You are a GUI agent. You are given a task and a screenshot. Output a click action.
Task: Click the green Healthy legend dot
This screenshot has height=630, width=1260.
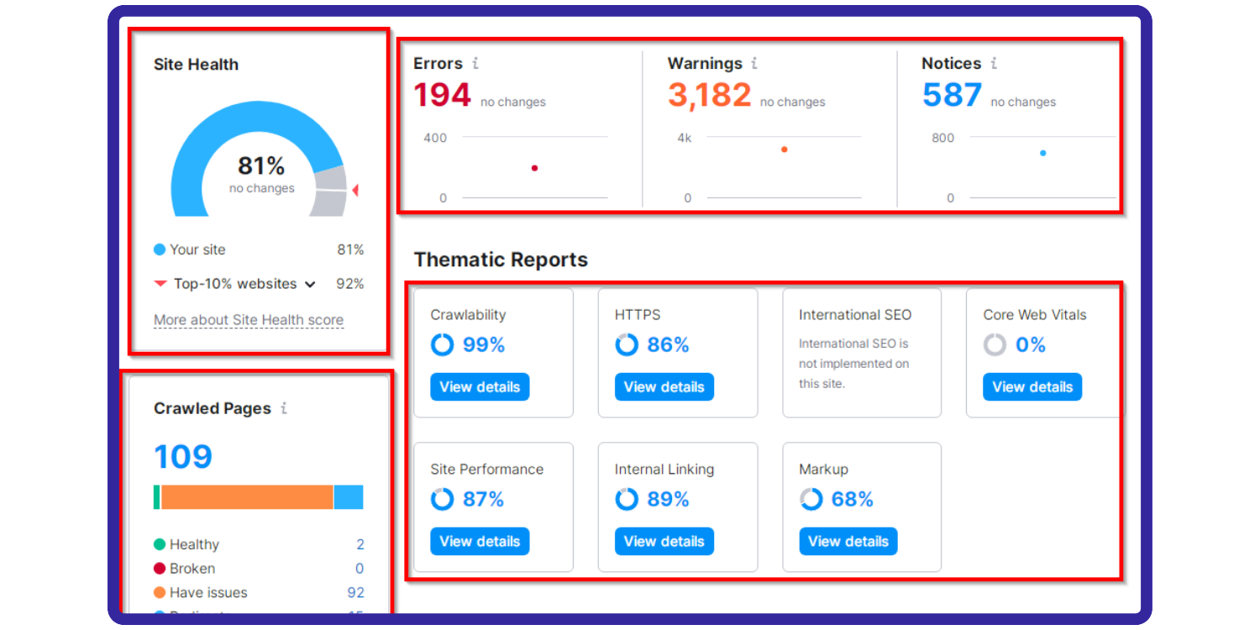click(160, 544)
